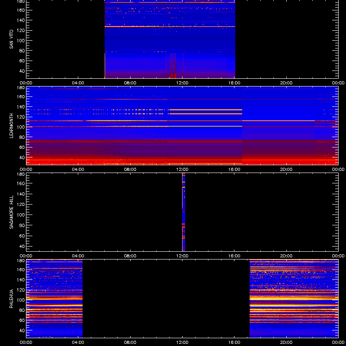346x346 pixels.
Task: Select 16:00 tick label under Learmonth plot
Action: (234, 170)
